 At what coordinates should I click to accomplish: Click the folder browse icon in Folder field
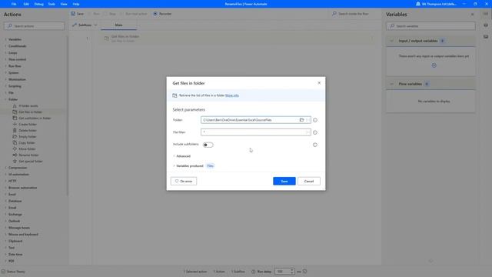(x=301, y=120)
